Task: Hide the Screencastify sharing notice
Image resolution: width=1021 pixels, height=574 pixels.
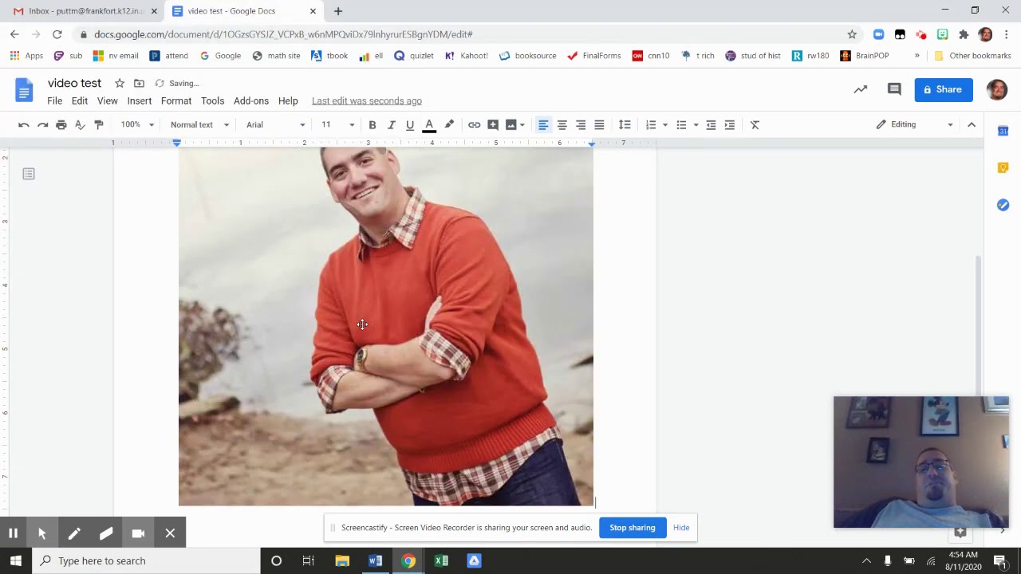Action: point(681,528)
